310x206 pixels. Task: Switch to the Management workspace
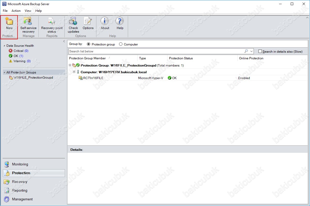click(34, 199)
